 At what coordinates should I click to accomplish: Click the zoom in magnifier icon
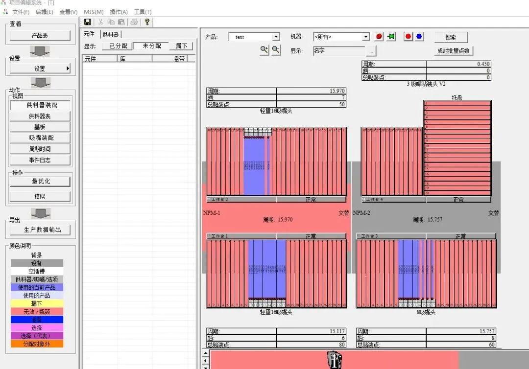click(x=264, y=50)
